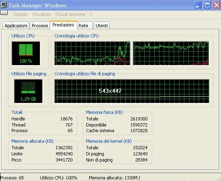
Task: Click the Handle value 18676
Action: point(66,119)
